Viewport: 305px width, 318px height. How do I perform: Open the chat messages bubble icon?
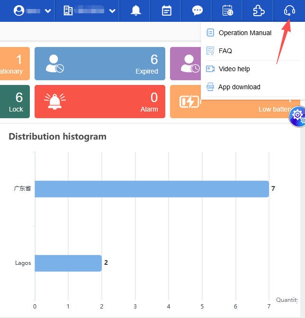click(x=197, y=10)
